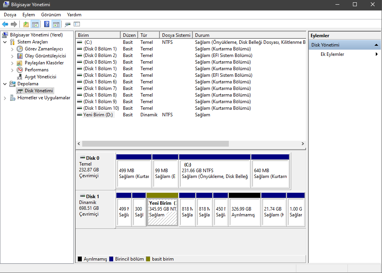Sort volumes by Dosya Sistemi column
Viewport: 382px width, 273px height.
[176, 35]
